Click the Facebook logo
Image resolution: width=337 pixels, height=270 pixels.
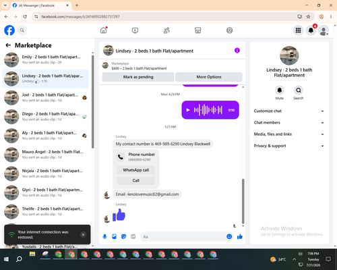pyautogui.click(x=9, y=30)
